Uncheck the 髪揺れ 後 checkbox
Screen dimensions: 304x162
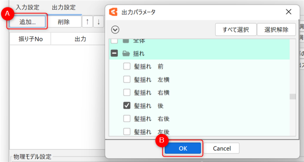[127, 105]
